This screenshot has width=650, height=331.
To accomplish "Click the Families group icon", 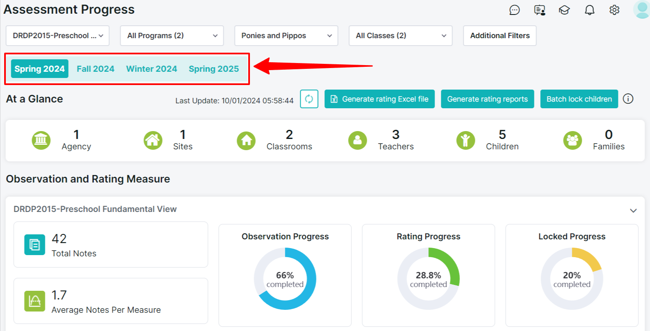I will [573, 140].
